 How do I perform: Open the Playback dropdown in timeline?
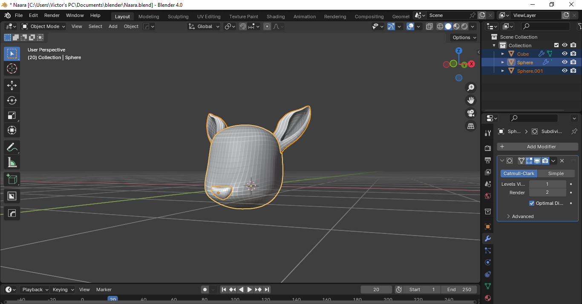[35, 290]
